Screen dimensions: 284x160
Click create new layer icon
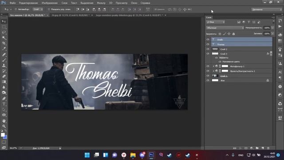(x=263, y=148)
